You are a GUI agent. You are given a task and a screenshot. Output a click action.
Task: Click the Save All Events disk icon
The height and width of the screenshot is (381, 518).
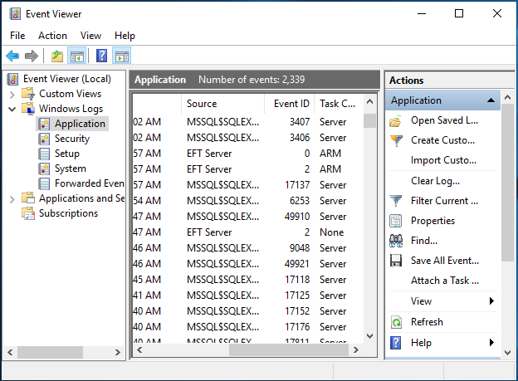click(x=396, y=261)
